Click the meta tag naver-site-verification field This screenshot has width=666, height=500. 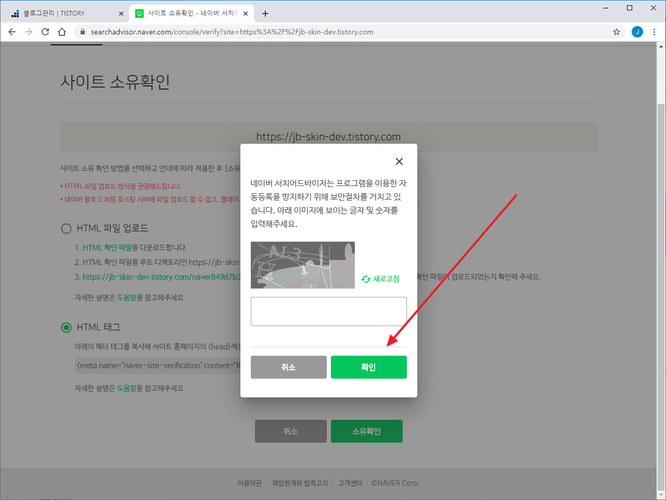[158, 366]
